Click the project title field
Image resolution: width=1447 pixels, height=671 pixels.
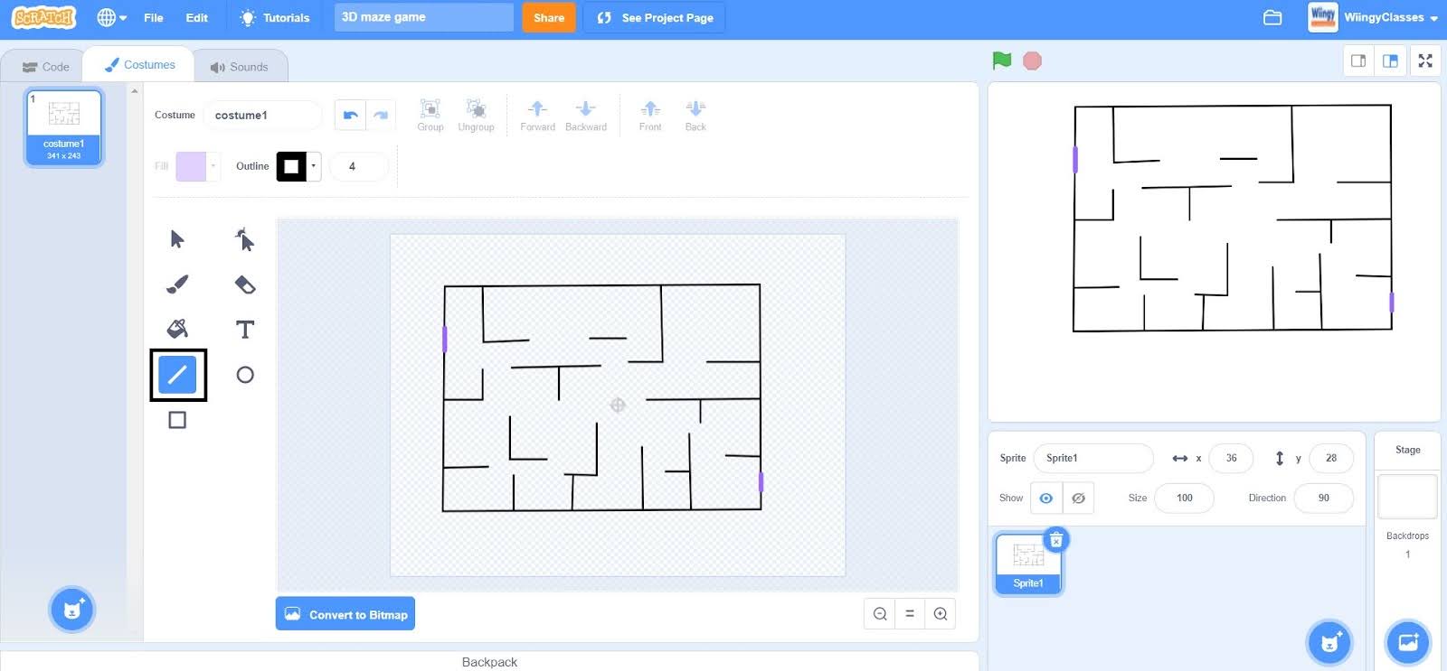423,17
